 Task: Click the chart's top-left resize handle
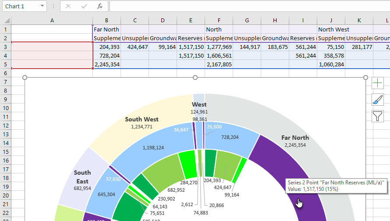pos(25,78)
